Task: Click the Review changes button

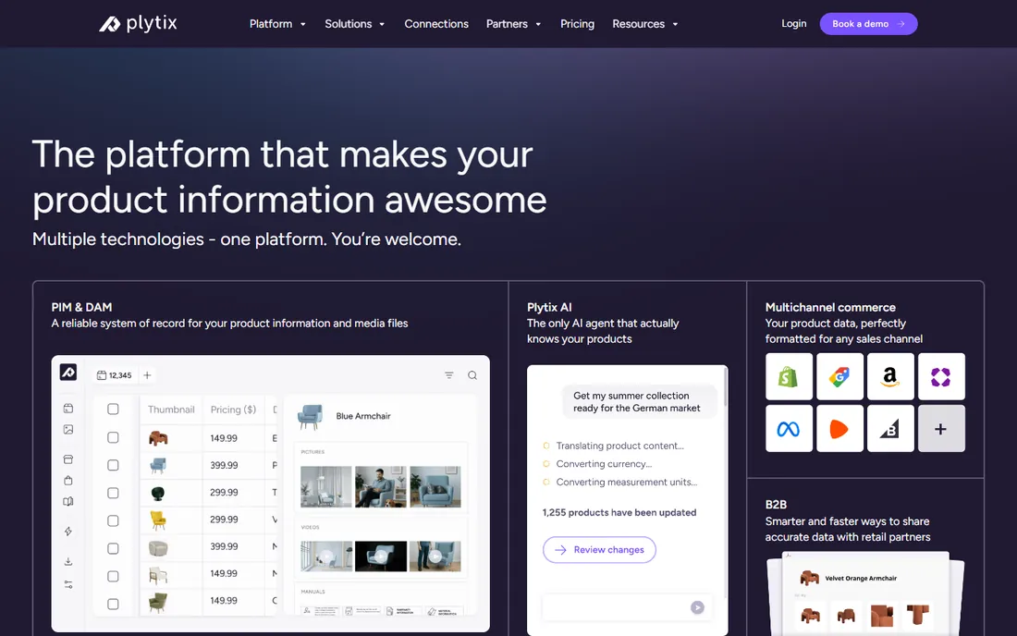Action: click(x=599, y=550)
